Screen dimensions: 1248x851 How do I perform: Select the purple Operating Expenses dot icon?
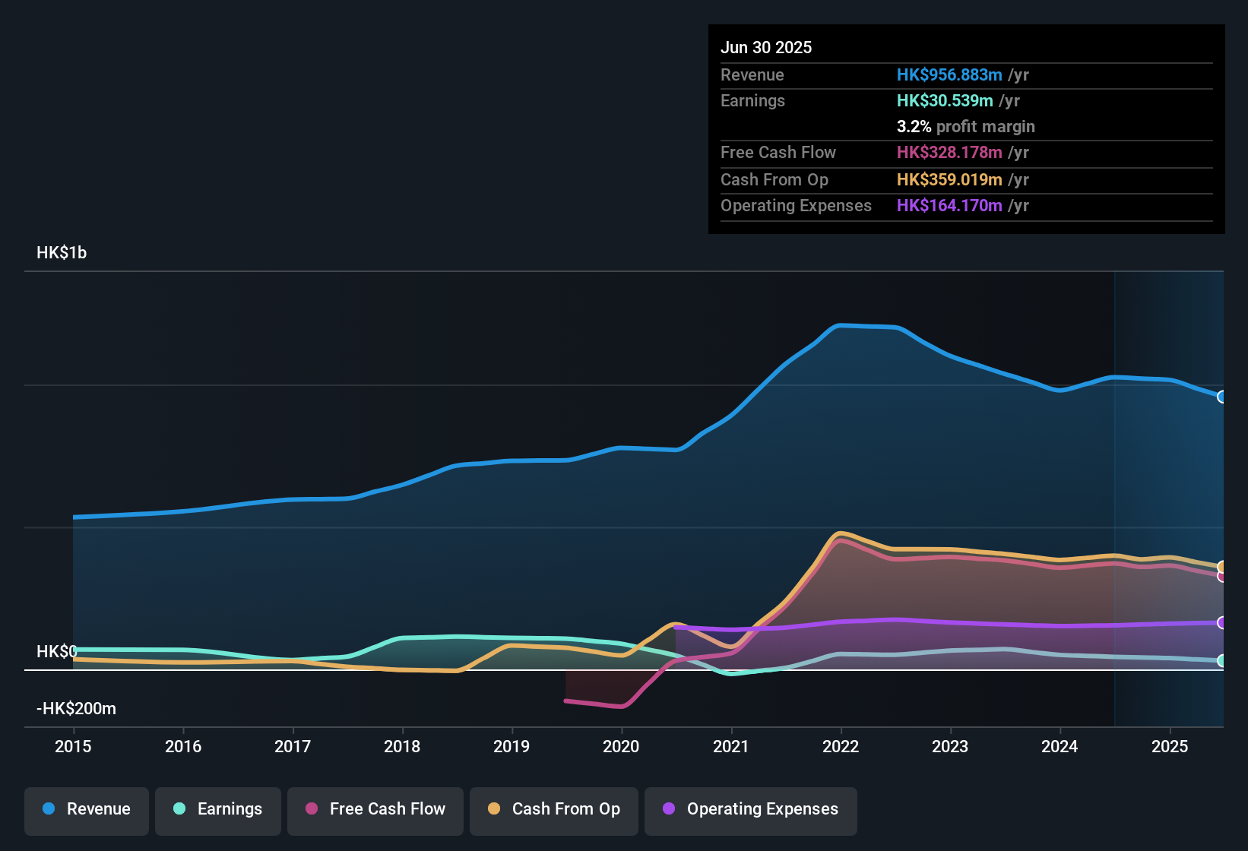[667, 809]
